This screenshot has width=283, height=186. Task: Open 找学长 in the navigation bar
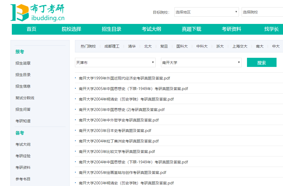tap(271, 29)
